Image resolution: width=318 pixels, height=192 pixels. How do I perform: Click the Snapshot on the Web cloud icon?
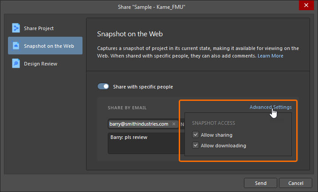16,46
